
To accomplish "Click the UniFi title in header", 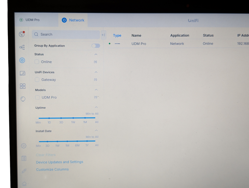I will click(x=193, y=21).
